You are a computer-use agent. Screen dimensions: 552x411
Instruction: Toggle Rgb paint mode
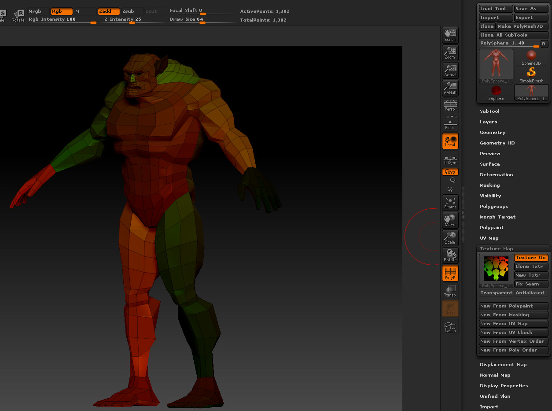[x=62, y=11]
